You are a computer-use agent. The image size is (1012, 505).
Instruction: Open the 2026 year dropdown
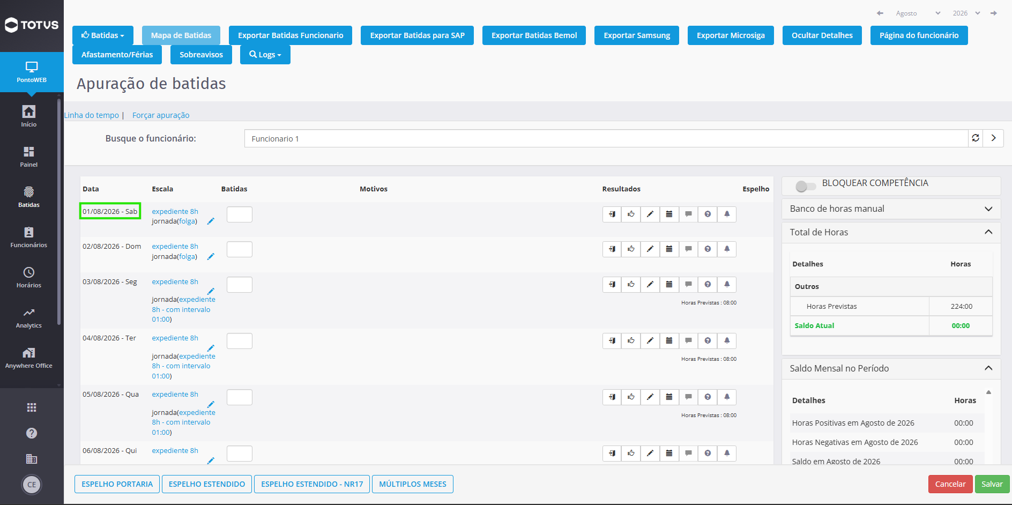point(966,13)
